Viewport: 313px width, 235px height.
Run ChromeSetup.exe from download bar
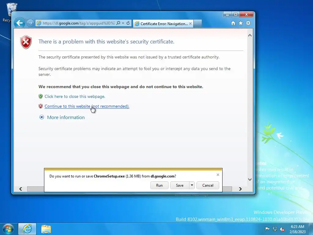[x=159, y=185]
